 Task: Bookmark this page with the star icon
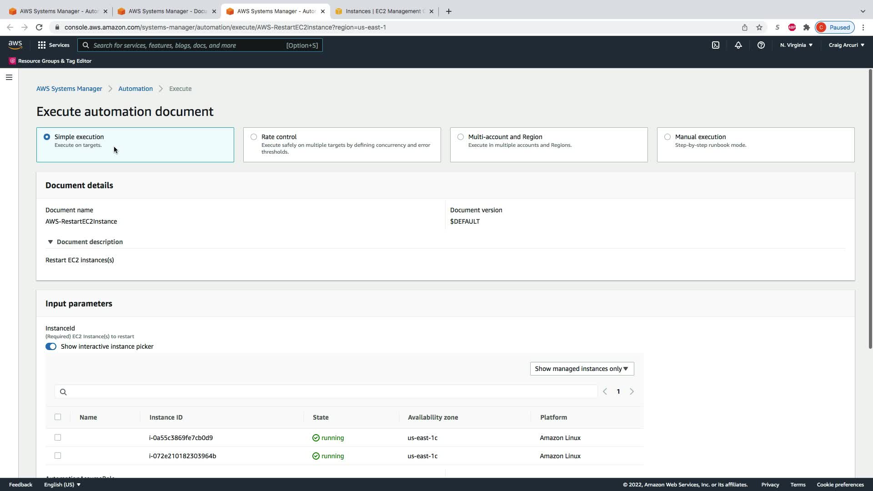[x=759, y=27]
